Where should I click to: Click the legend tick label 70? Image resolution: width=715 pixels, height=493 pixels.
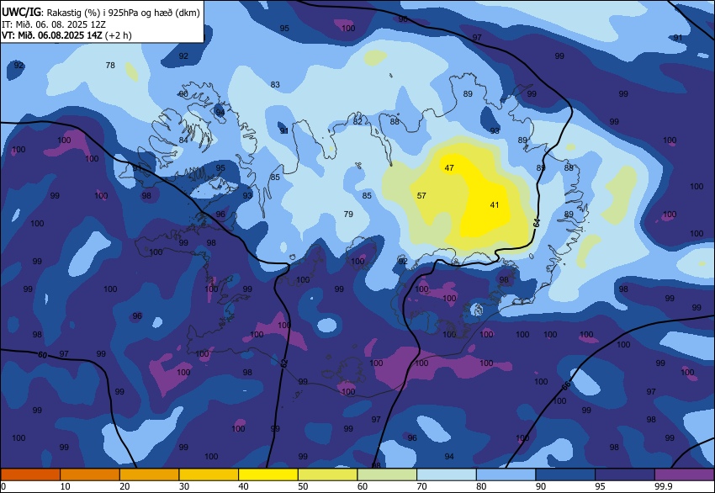coord(421,486)
